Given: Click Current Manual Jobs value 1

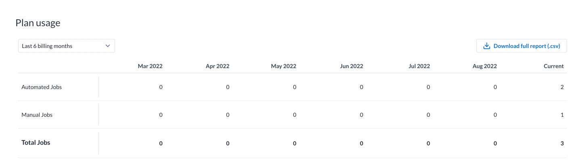Looking at the screenshot, I should 562,115.
